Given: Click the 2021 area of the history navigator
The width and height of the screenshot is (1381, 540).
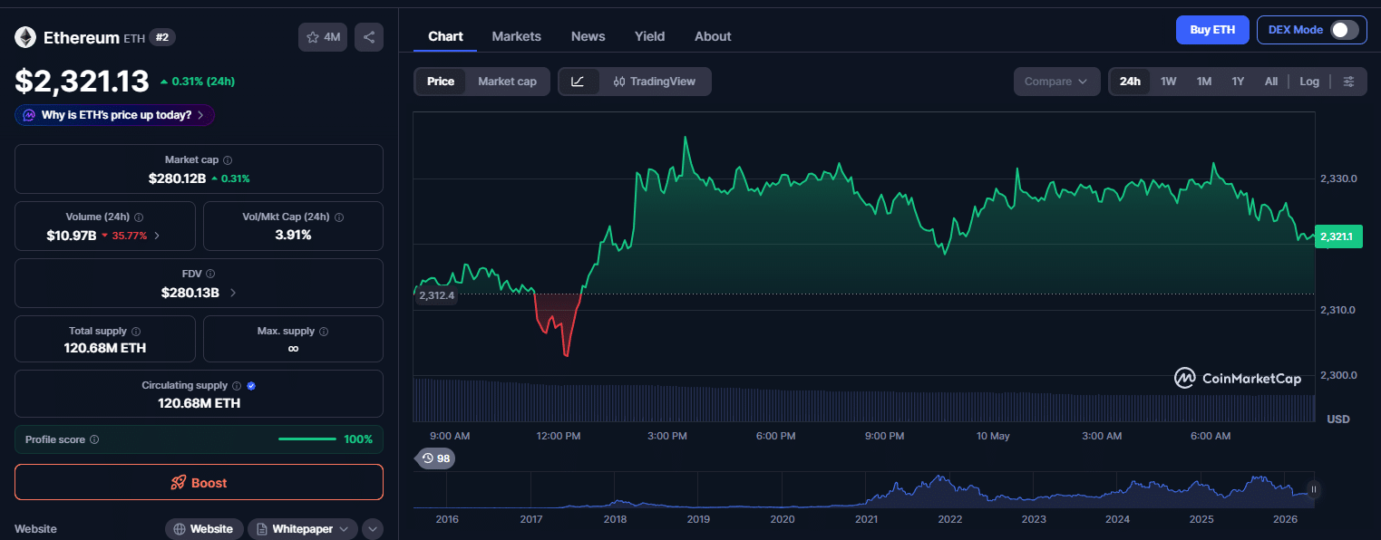Looking at the screenshot, I should 866,519.
